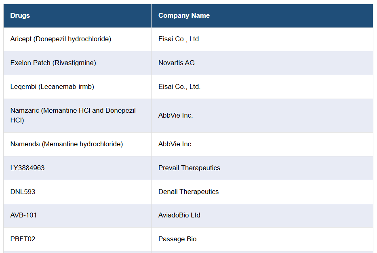Select the AVB-101 drug cell
The width and height of the screenshot is (377, 253).
pyautogui.click(x=23, y=215)
